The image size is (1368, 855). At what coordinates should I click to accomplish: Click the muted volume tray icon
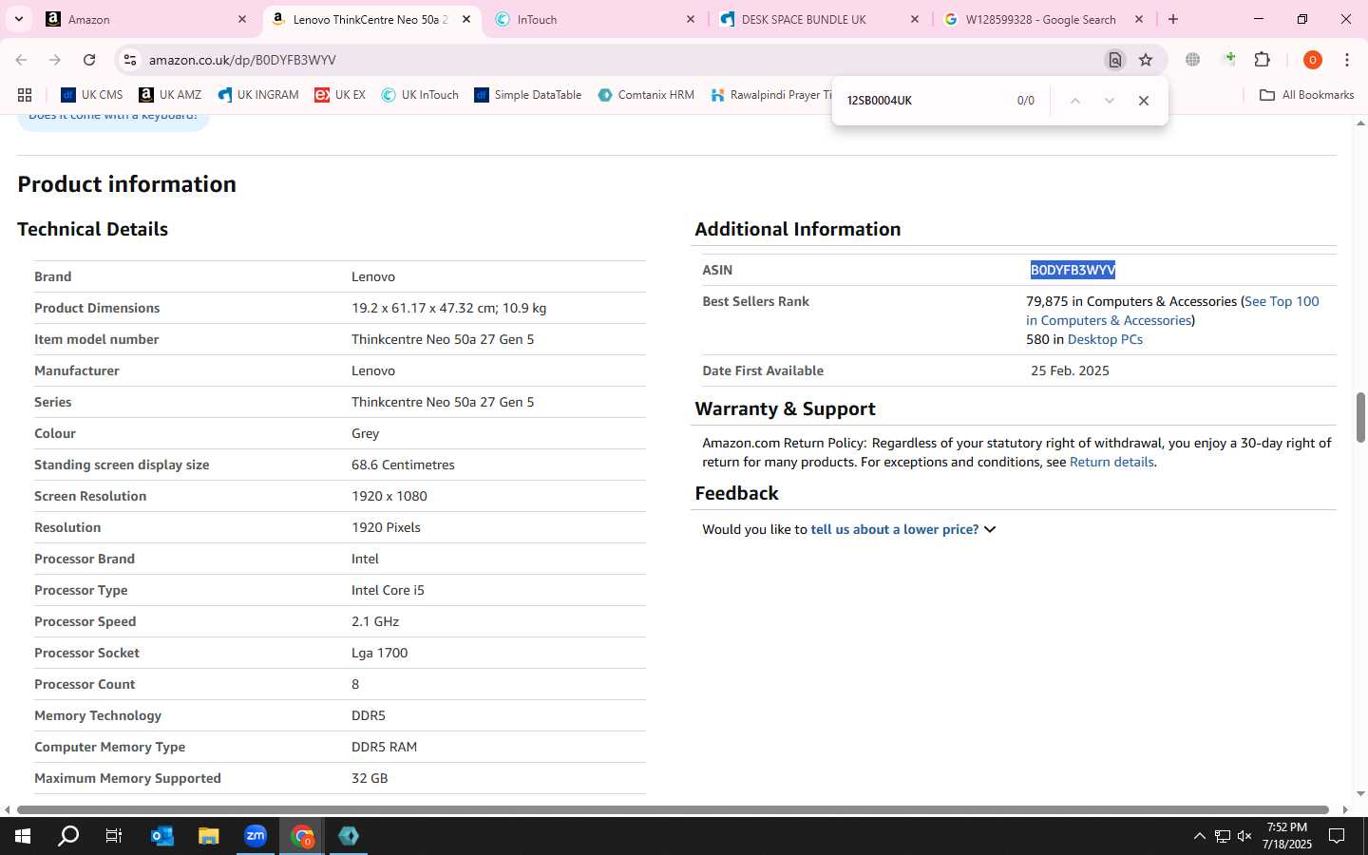1244,836
